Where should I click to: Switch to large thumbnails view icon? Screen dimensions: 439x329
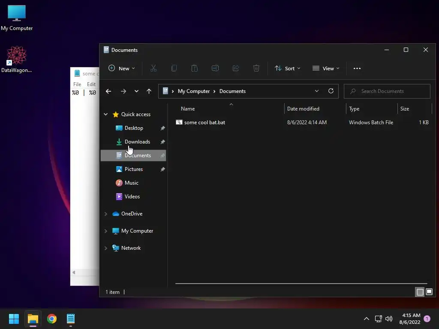[429, 292]
